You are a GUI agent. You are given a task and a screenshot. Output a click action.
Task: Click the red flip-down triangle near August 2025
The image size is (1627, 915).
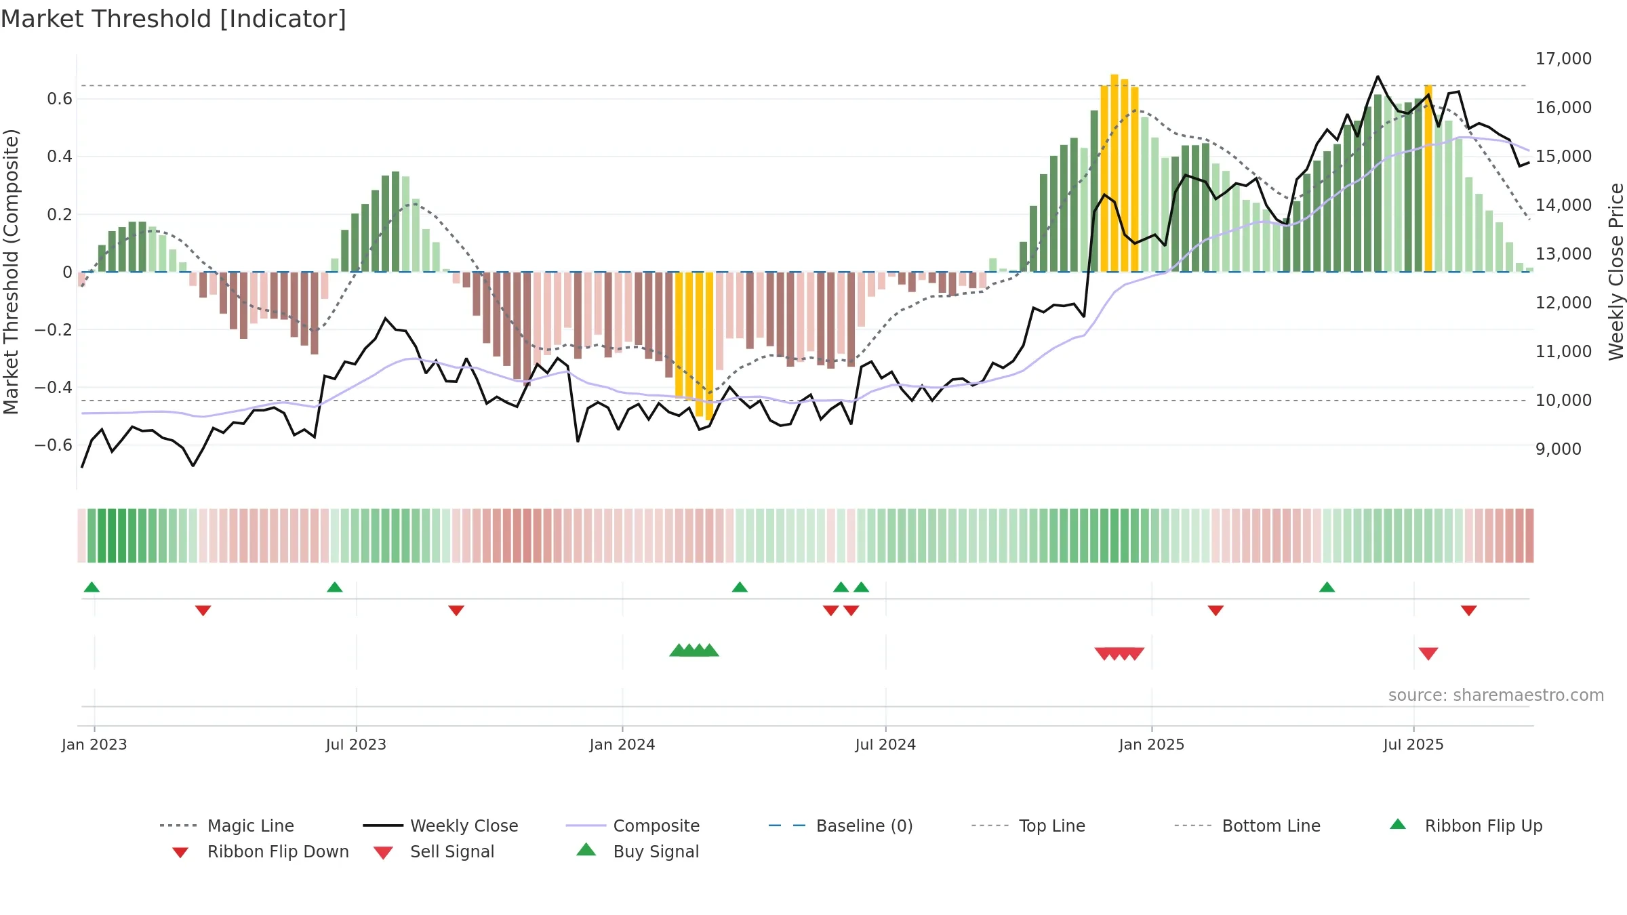1469,611
